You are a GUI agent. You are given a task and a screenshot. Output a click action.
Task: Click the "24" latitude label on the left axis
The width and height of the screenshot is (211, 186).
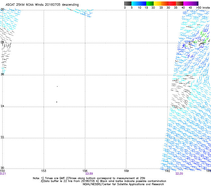(x=2, y=106)
